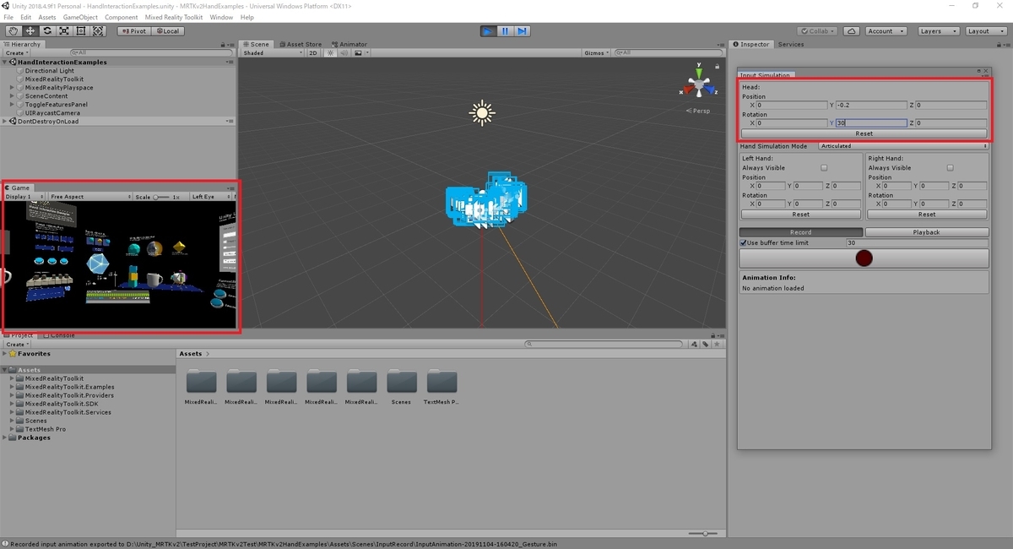Switch to the Asset Store tab

[301, 44]
